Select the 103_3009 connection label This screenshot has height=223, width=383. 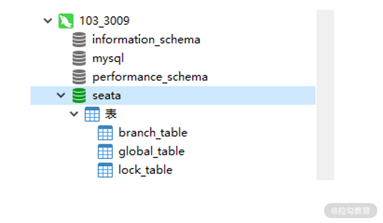pos(104,21)
